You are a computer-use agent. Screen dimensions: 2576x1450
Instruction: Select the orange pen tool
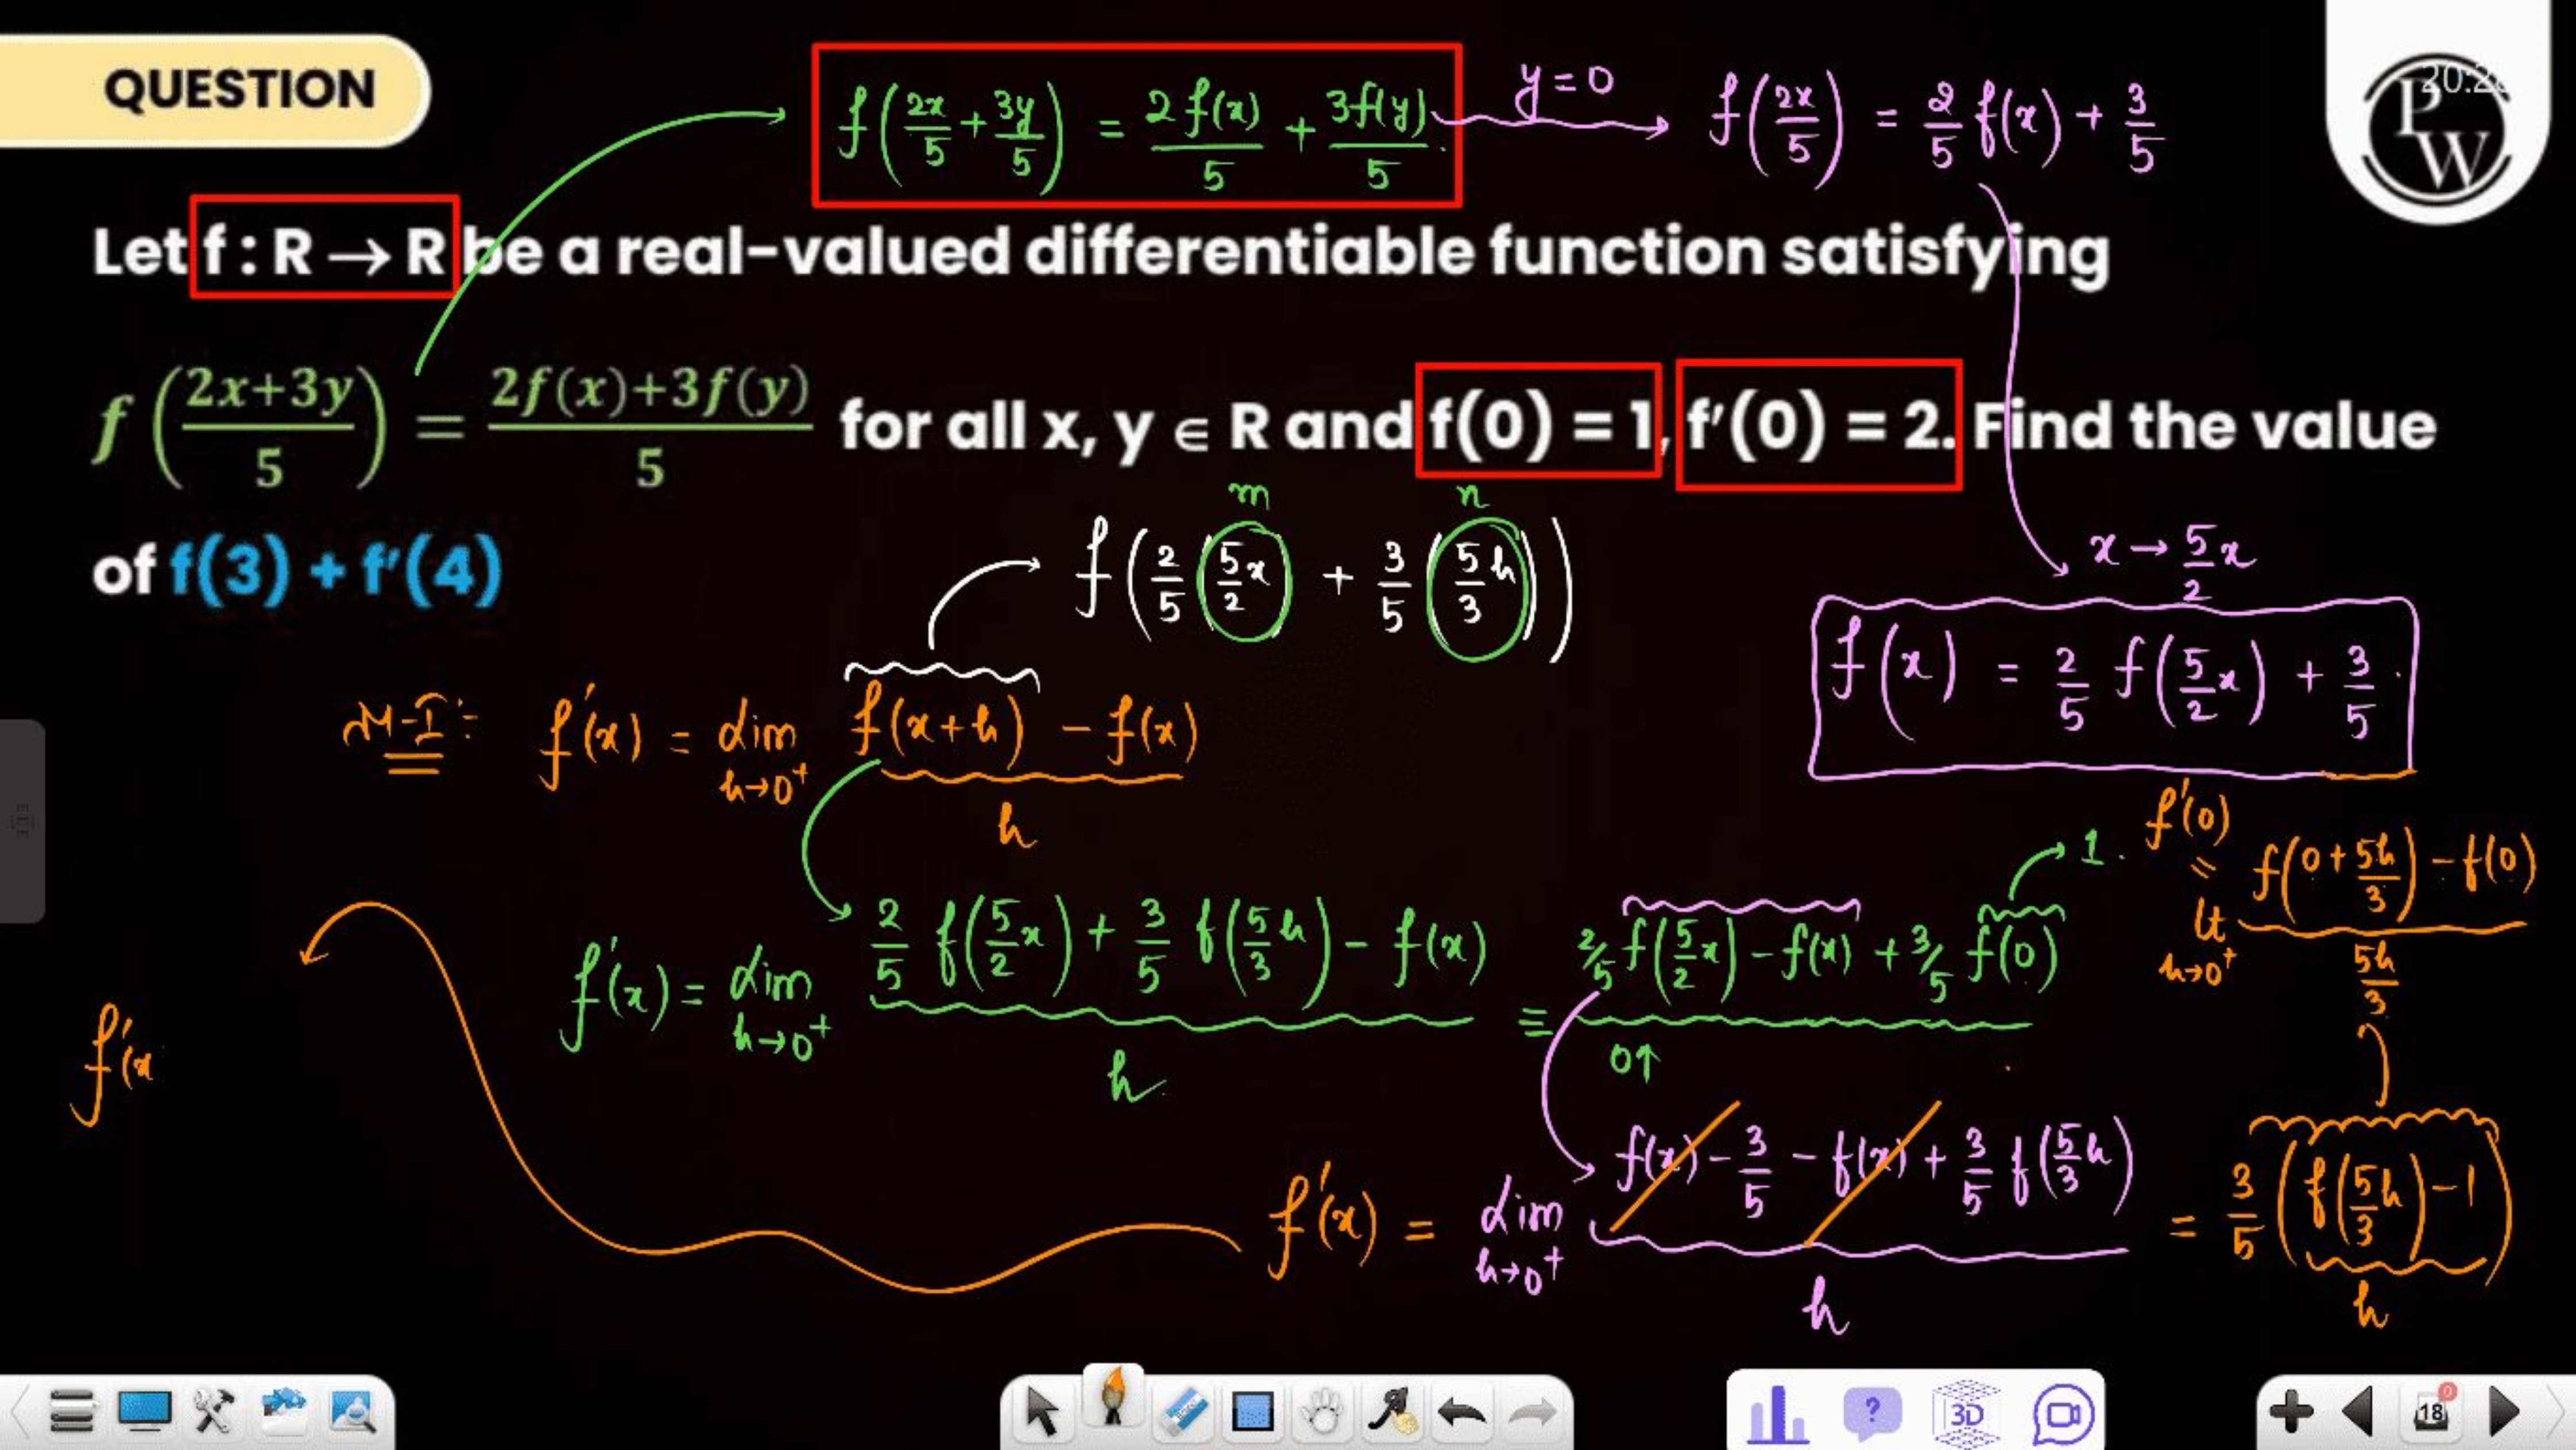(1113, 1398)
